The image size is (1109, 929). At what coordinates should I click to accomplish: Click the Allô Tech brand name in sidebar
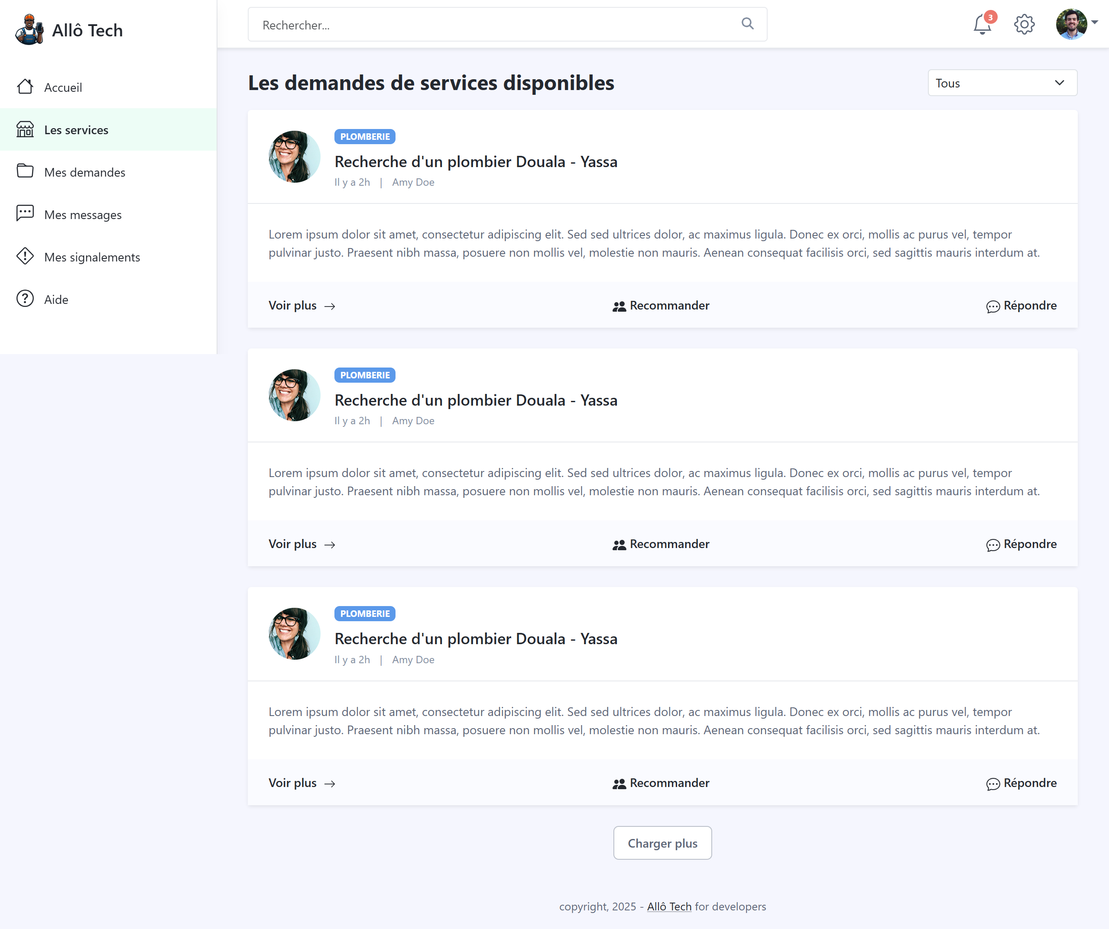(x=87, y=31)
